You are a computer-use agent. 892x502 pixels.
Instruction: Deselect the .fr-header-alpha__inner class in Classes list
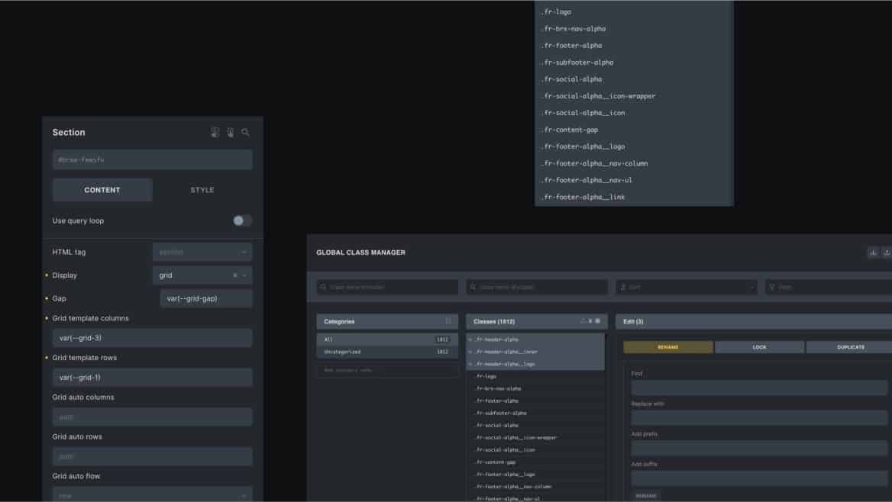click(x=470, y=352)
